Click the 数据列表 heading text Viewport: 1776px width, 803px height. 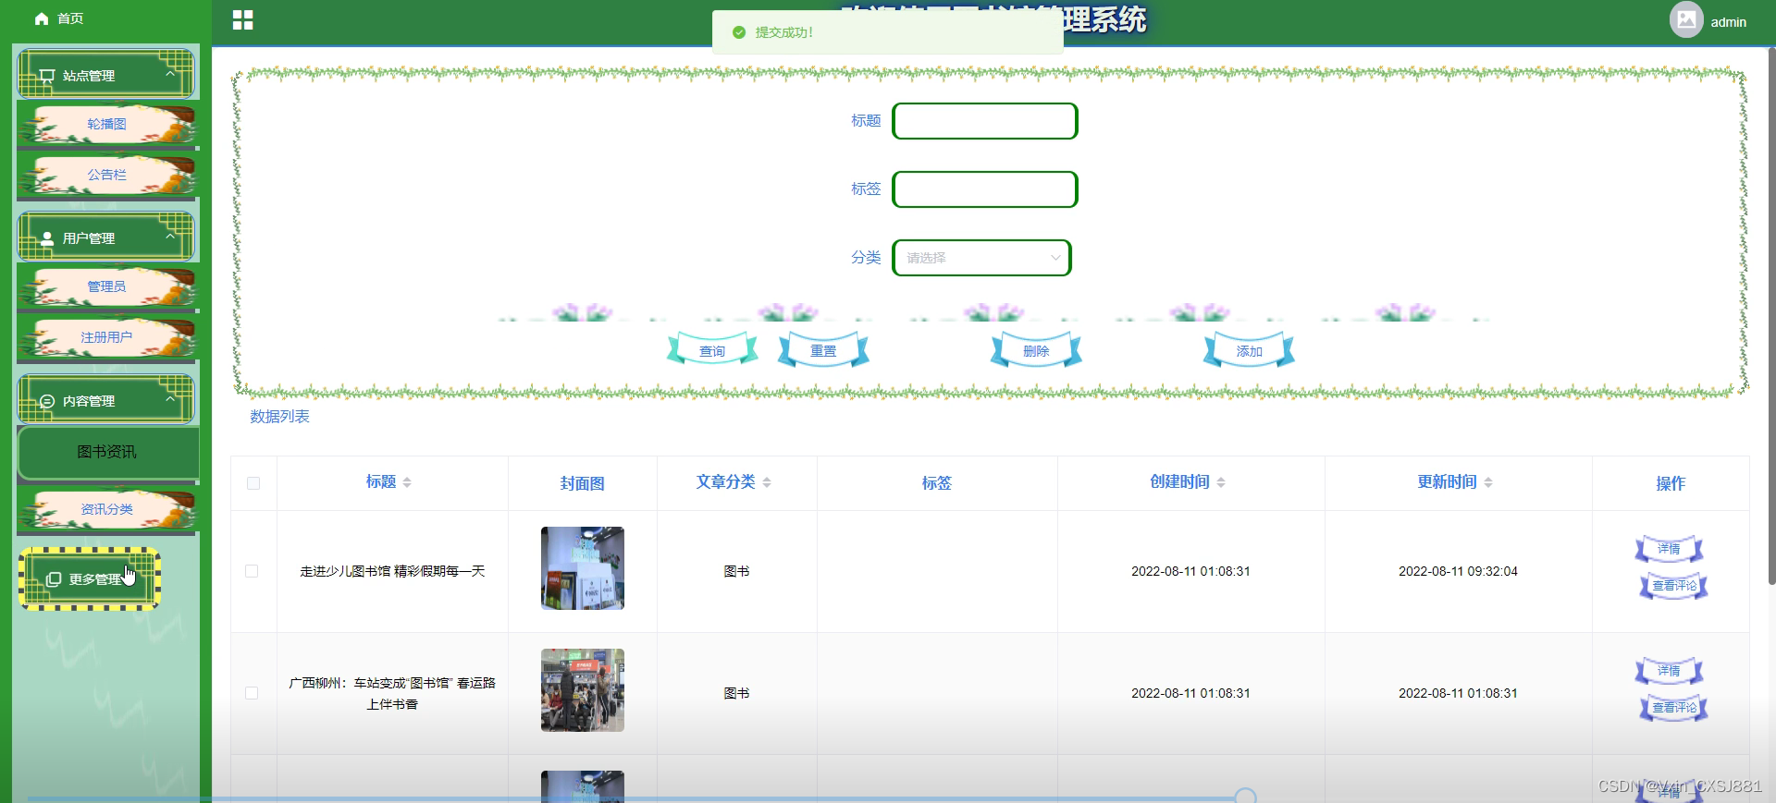[x=279, y=417]
